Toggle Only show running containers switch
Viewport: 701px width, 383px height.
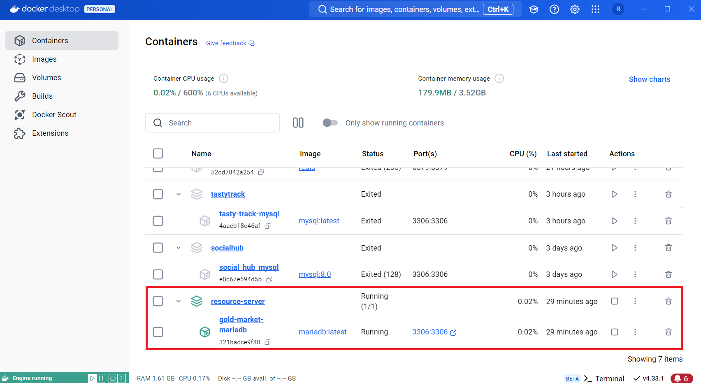[x=330, y=123]
